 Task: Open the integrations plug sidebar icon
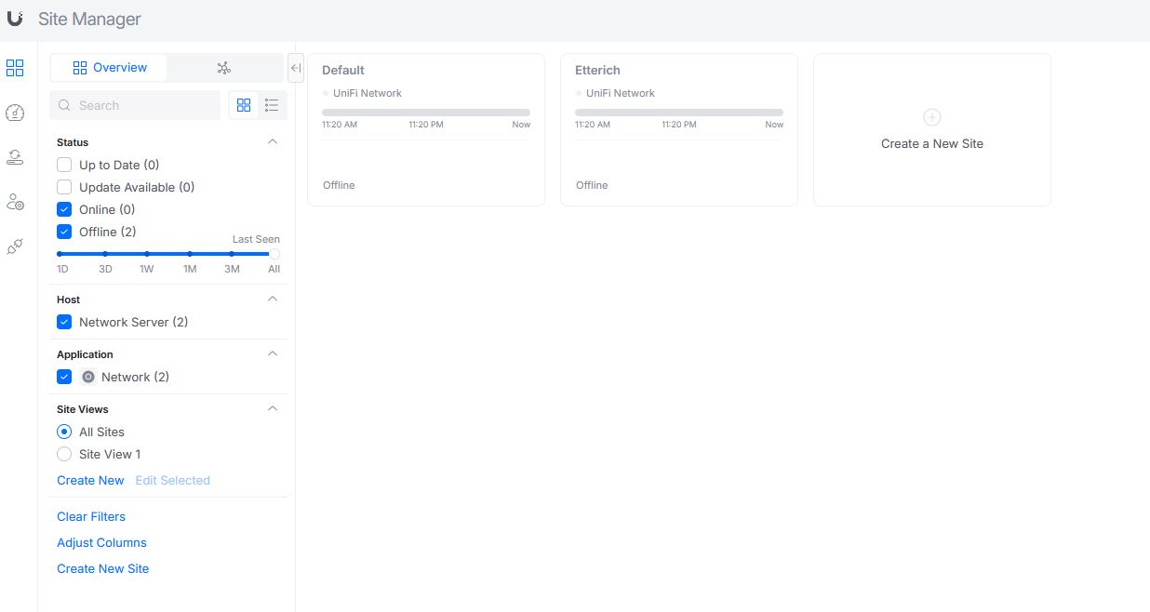click(15, 246)
